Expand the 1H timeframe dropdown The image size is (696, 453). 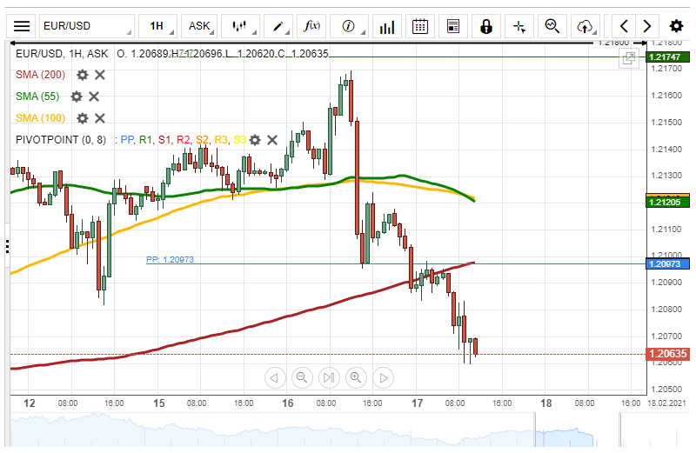[x=159, y=26]
